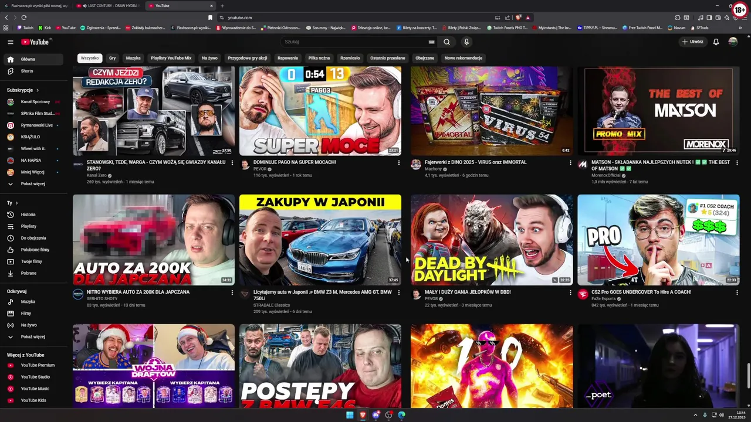Click the YouTube logo
The image size is (751, 422).
click(x=36, y=42)
